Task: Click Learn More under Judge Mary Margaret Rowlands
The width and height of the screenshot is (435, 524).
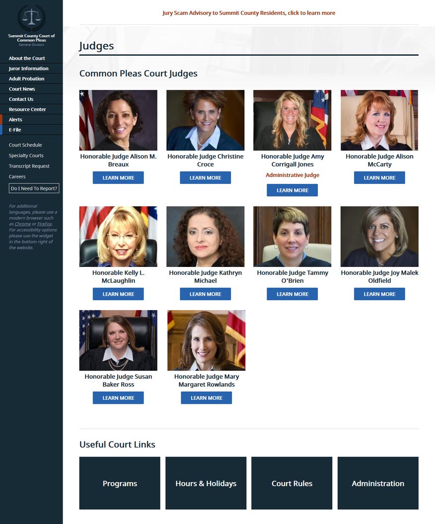Action: pos(206,398)
